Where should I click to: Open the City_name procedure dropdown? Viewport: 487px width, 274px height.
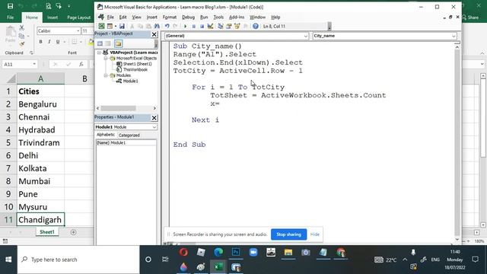tap(454, 36)
